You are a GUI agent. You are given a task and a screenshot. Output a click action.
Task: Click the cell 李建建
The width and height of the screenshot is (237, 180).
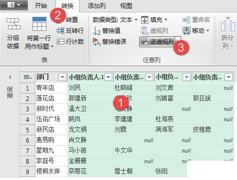tap(134, 119)
